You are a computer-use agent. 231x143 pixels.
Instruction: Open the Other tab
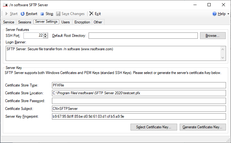click(x=98, y=22)
